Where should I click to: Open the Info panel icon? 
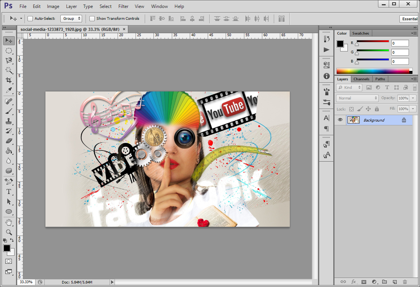[x=326, y=76]
